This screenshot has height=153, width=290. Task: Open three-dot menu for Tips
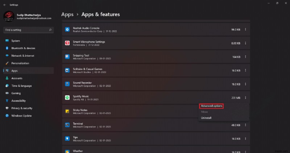tap(245, 139)
